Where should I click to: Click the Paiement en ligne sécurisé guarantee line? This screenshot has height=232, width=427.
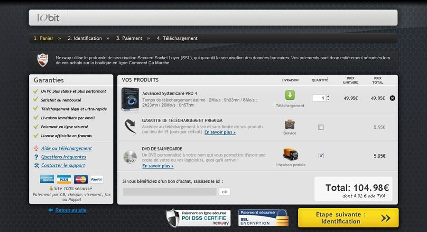(x=65, y=127)
